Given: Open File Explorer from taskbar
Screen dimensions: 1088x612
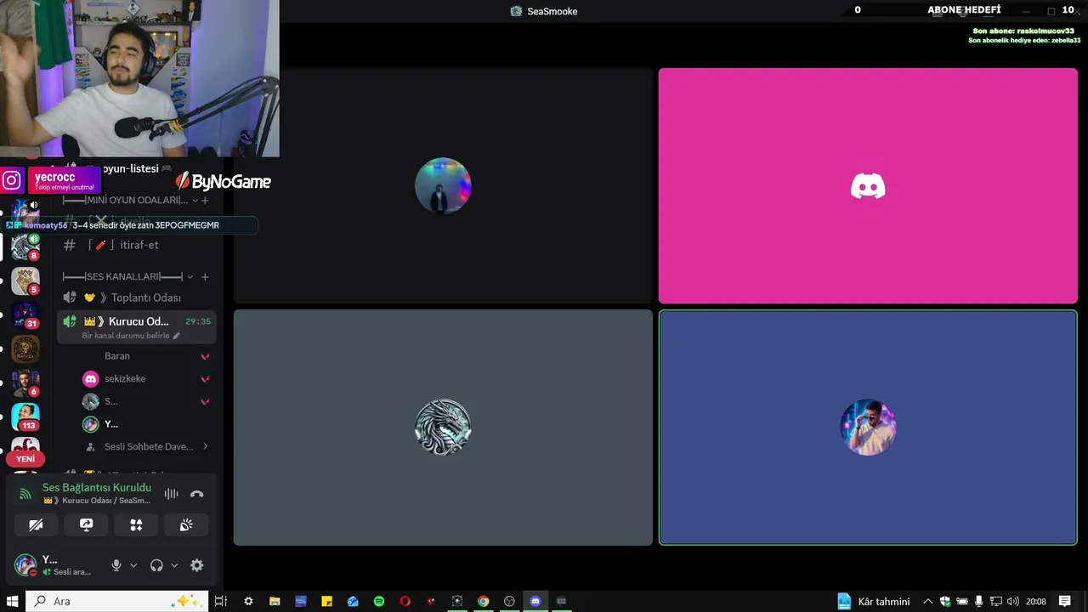Looking at the screenshot, I should click(x=275, y=601).
